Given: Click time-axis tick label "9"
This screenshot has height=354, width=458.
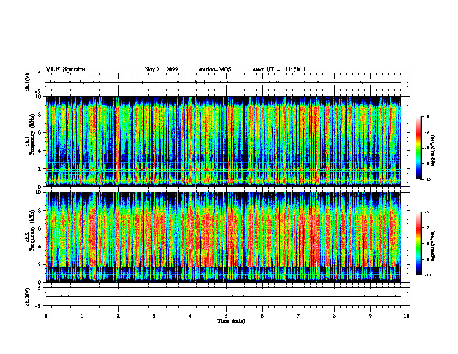Looking at the screenshot, I should click(370, 316).
